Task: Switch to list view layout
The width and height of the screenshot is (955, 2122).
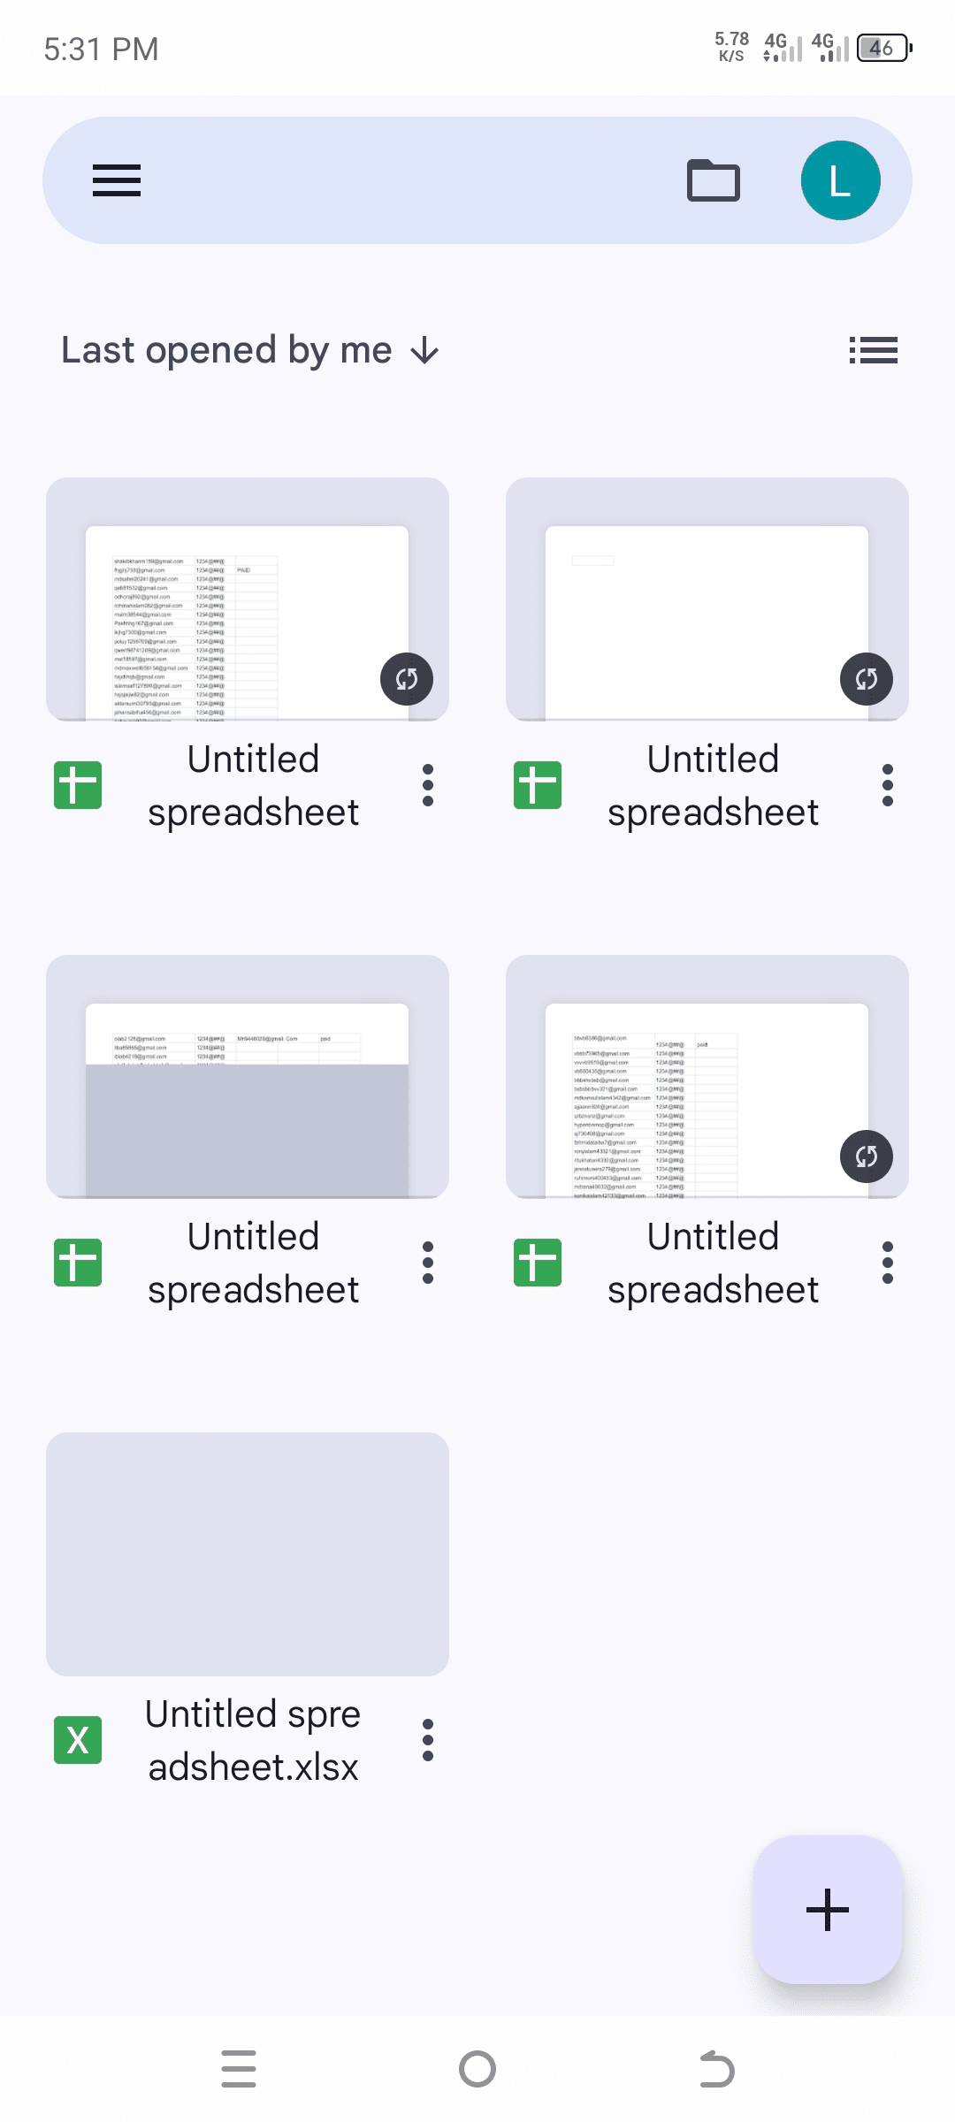Action: click(x=873, y=350)
